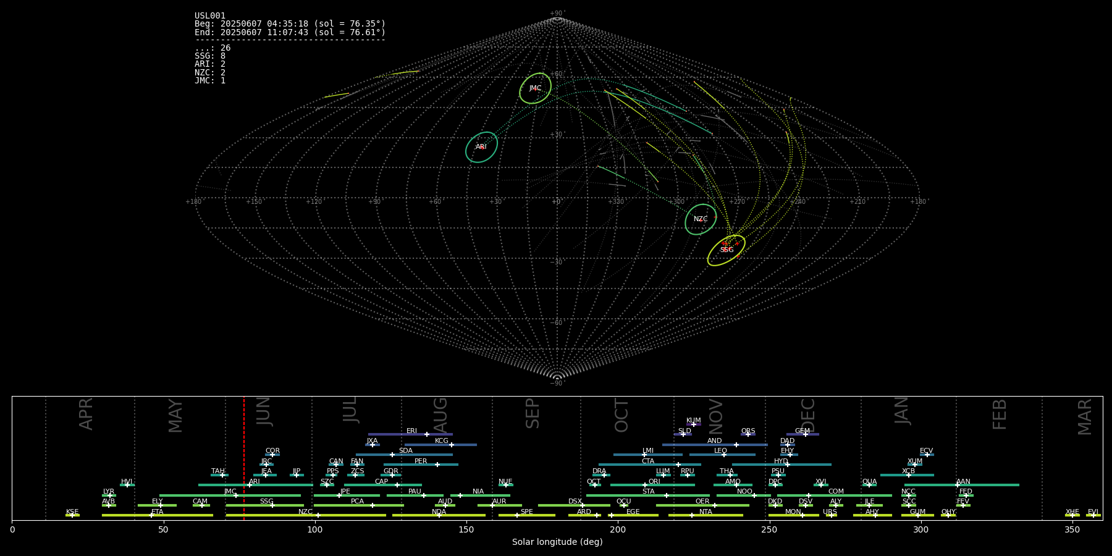
Task: Click the FEB month label
Action: coord(1000,414)
